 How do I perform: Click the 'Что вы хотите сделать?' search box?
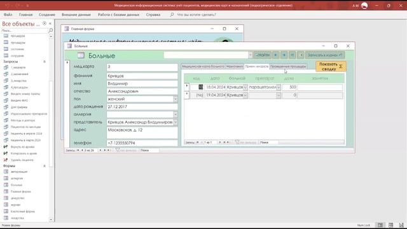click(197, 15)
